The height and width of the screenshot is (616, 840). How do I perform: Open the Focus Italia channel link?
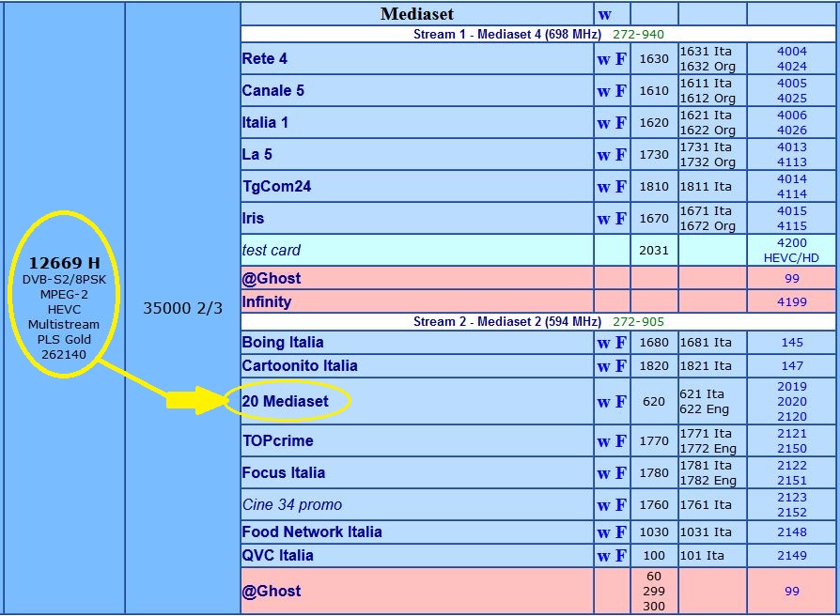point(284,472)
